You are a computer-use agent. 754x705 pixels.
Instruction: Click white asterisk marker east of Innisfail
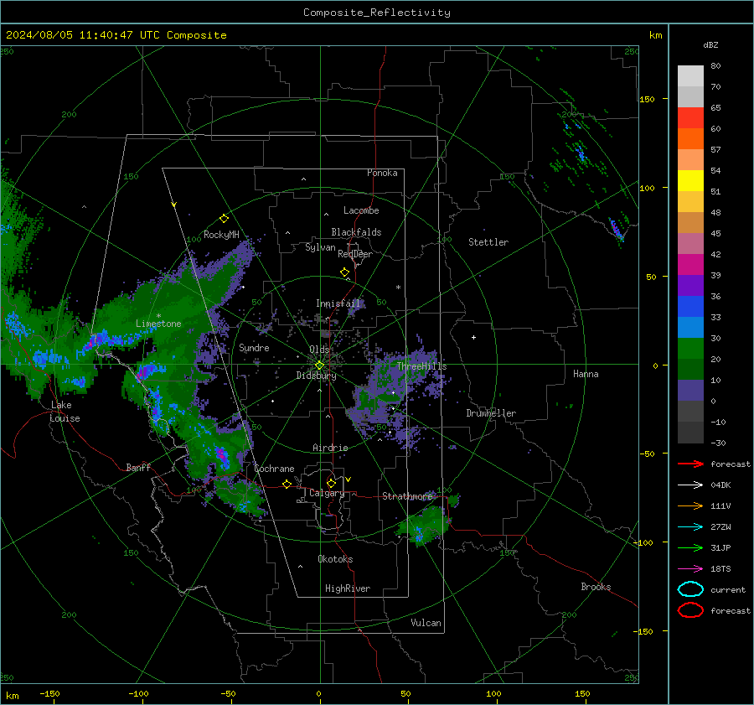click(398, 288)
